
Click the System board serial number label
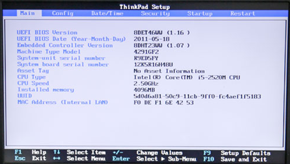(x=63, y=64)
